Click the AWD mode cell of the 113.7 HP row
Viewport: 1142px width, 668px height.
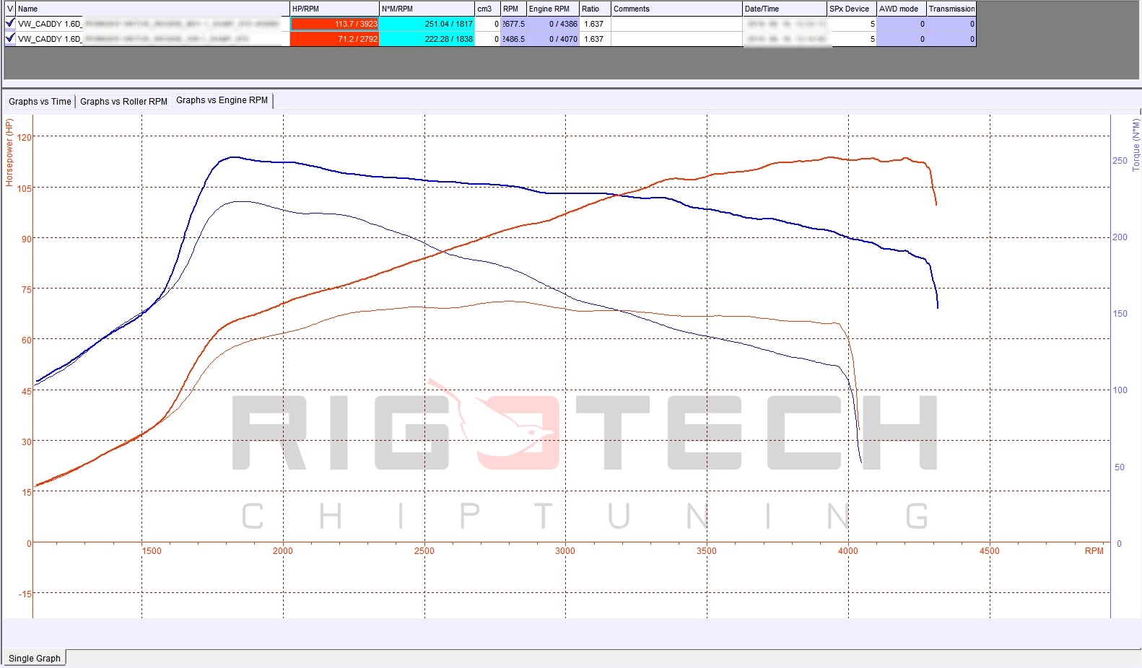point(902,24)
